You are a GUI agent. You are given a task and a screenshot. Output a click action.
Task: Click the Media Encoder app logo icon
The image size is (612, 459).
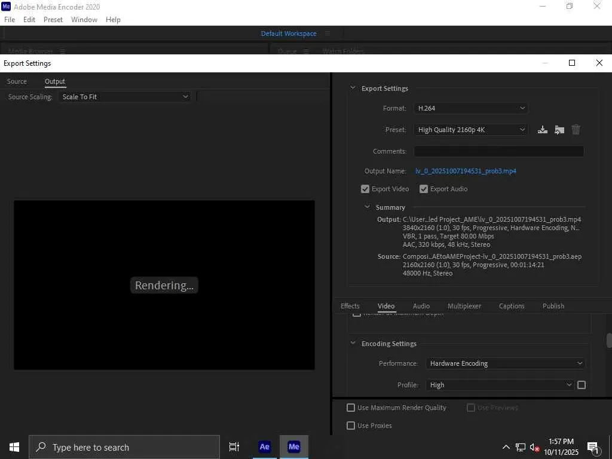pos(6,7)
